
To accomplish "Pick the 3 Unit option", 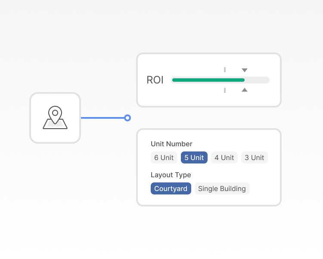I will pos(255,157).
